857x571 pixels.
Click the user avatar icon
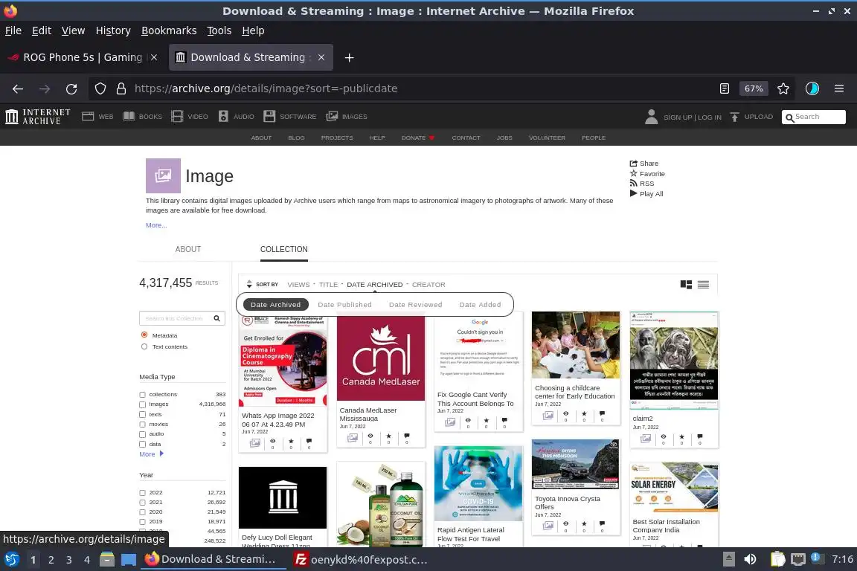click(x=651, y=117)
